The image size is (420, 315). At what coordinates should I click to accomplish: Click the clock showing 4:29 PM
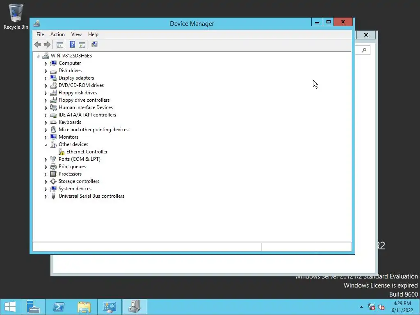402,304
